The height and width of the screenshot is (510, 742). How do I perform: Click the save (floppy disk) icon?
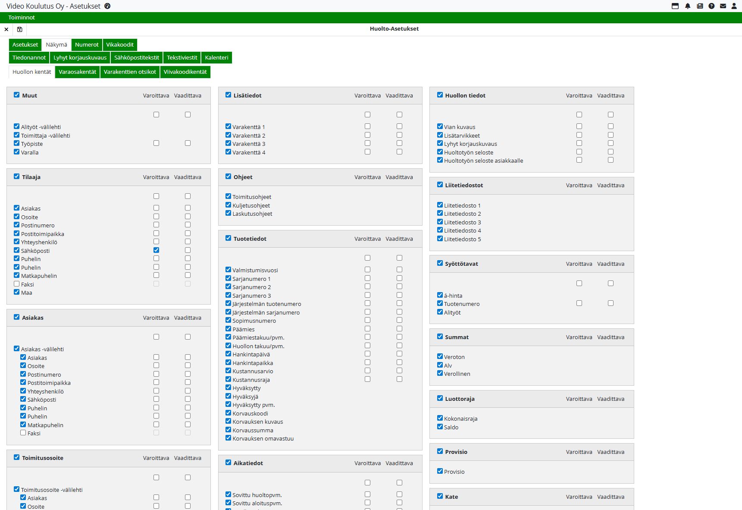19,29
